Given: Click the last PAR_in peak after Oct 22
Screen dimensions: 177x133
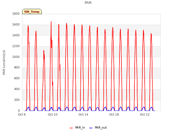Looking at the screenshot, I should (x=151, y=34).
